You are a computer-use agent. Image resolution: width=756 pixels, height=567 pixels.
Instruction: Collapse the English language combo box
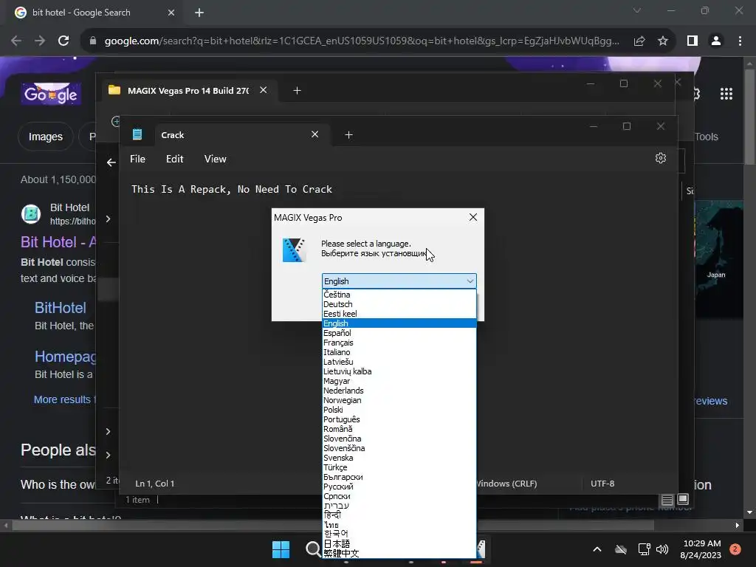coord(470,281)
